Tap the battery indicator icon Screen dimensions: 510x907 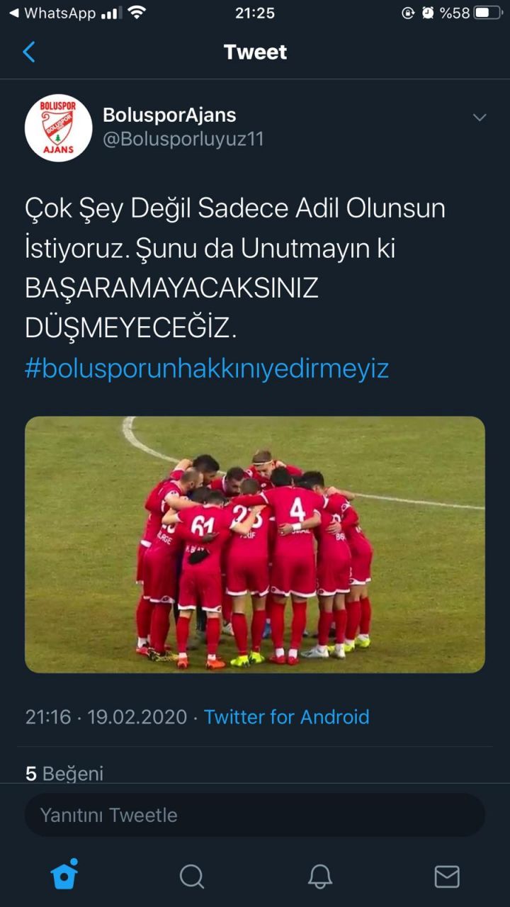click(x=488, y=13)
